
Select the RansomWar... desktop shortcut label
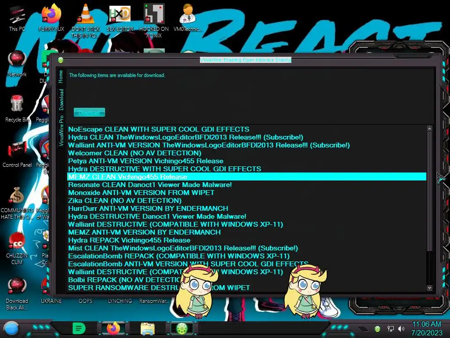click(154, 301)
